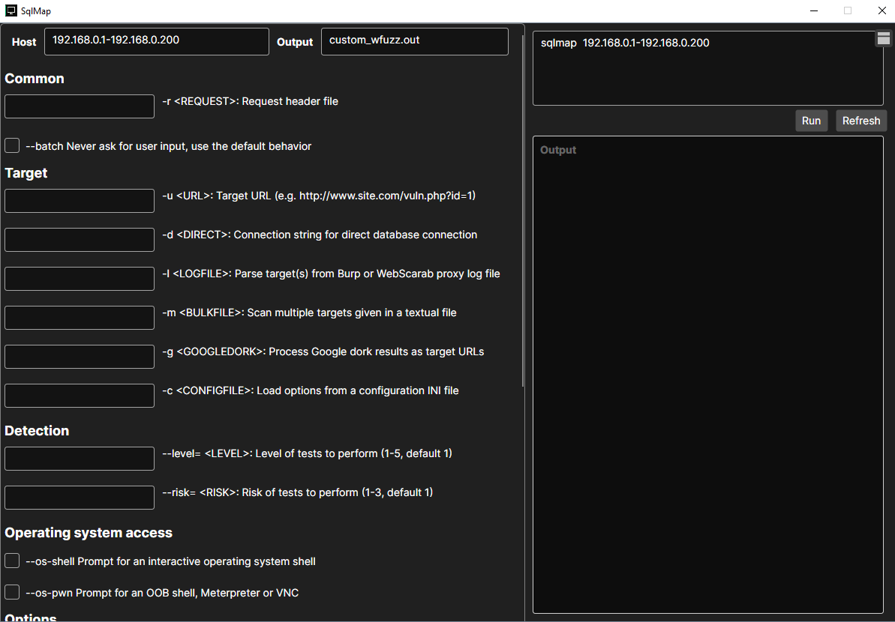
Task: Focus the -m BULKFILE text field
Action: (80, 317)
